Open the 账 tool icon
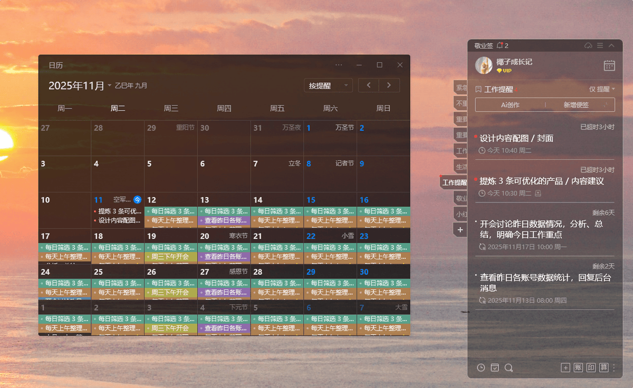633x388 pixels. click(x=578, y=368)
